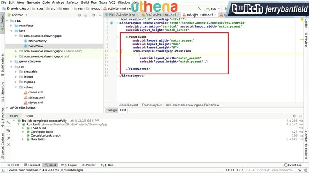Expand the Run tasks build node

pyautogui.click(x=23, y=139)
